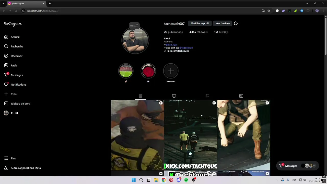Viewport: 327px width, 184px height.
Task: Bookmark page with the star icon
Action: (x=269, y=11)
